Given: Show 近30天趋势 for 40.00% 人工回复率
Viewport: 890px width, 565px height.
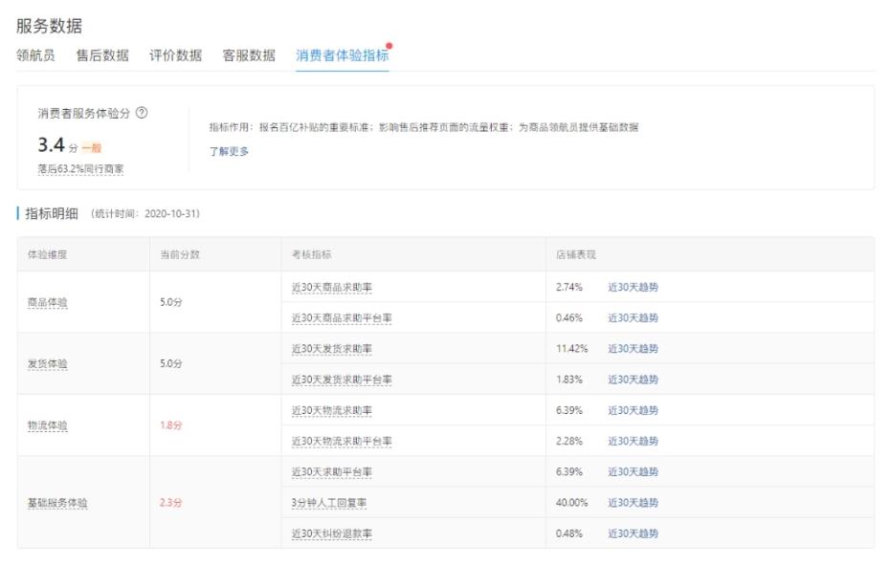Looking at the screenshot, I should [x=633, y=503].
